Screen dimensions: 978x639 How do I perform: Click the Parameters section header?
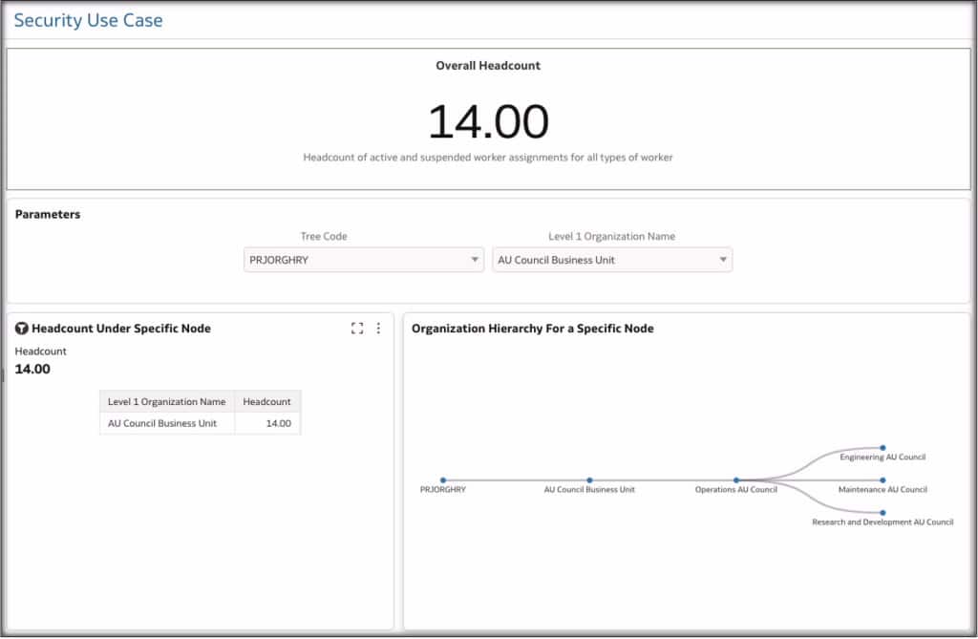click(47, 214)
